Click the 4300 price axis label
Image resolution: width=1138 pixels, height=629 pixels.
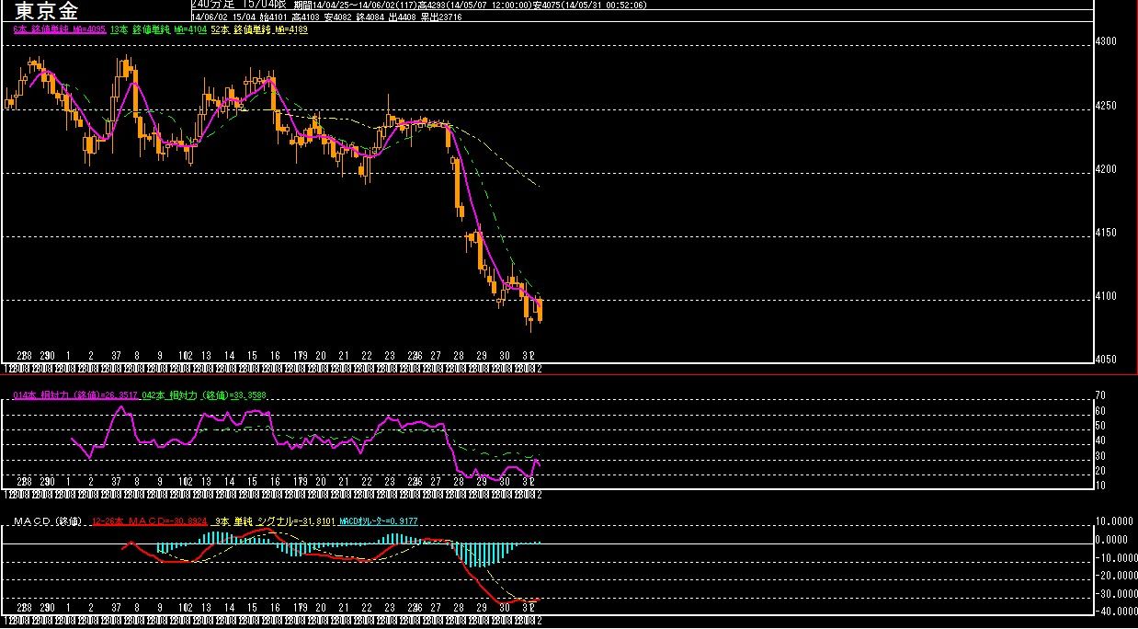click(x=1105, y=42)
